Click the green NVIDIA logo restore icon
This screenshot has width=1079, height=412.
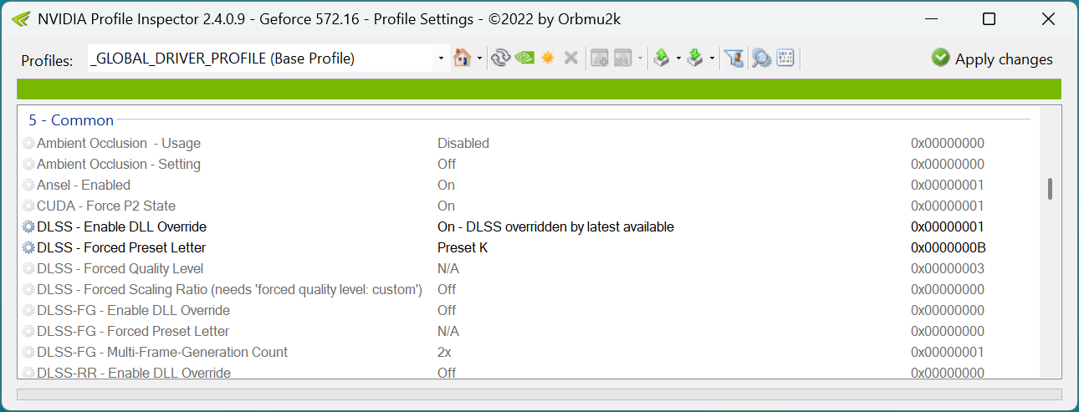coord(524,58)
